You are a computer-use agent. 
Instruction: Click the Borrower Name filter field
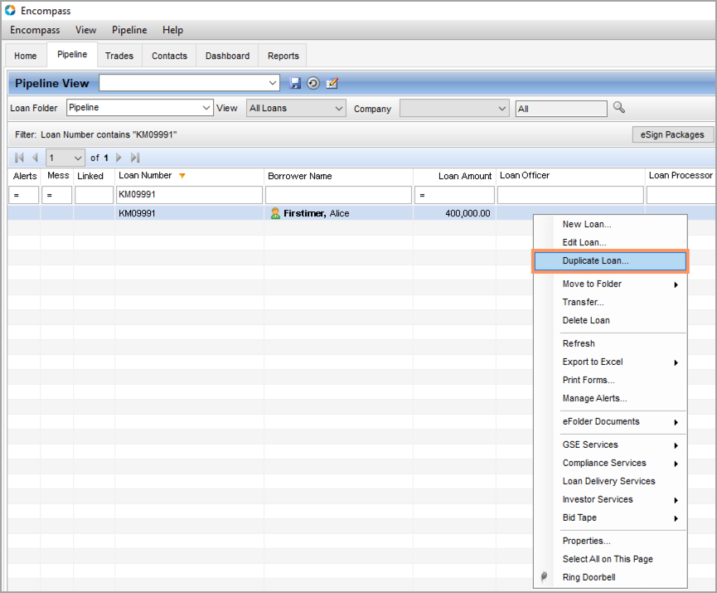coord(338,195)
